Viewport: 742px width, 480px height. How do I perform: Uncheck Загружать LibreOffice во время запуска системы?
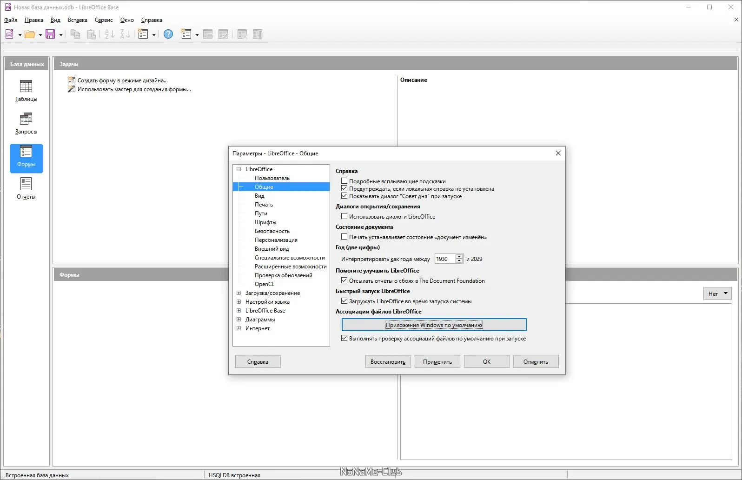click(344, 301)
